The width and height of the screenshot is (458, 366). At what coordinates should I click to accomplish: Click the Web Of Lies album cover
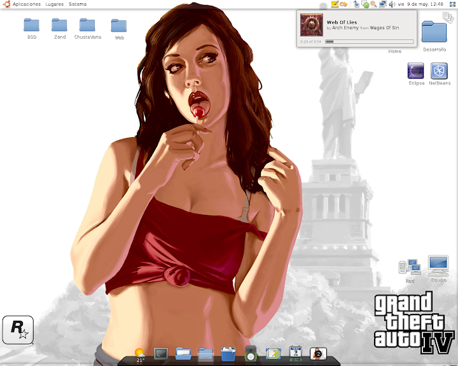(x=311, y=25)
